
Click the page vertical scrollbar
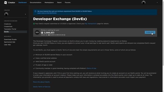163,33
